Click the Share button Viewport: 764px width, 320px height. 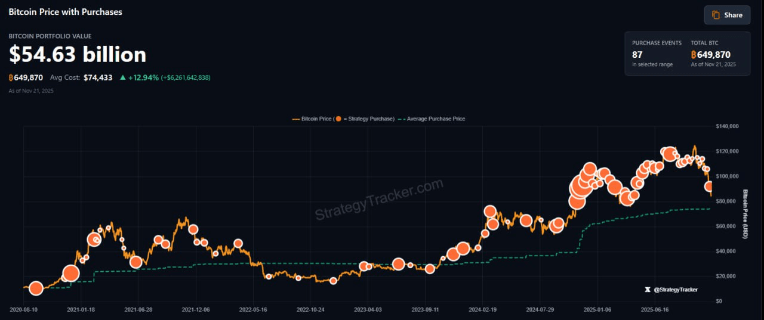pyautogui.click(x=726, y=15)
